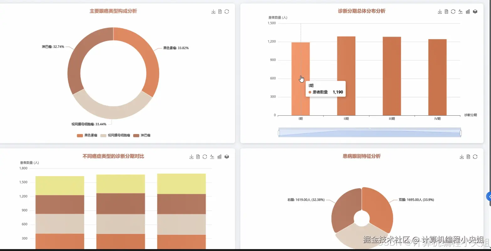Toggle 视网膜母细胞瘤 legend item
Viewport: 491px width, 251px height.
[x=115, y=135]
